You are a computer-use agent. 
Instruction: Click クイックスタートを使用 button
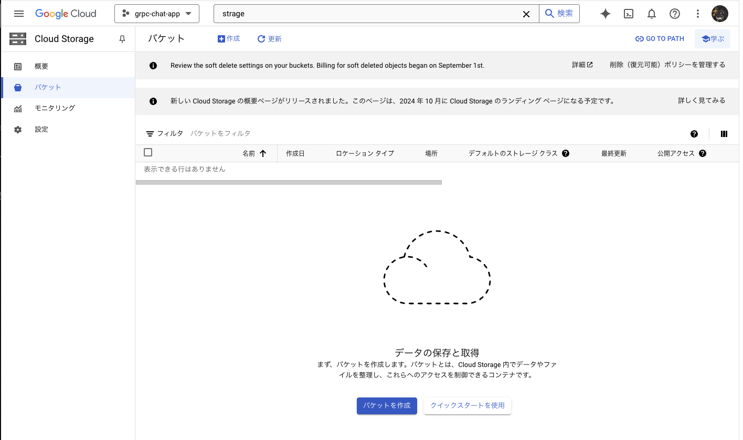468,406
